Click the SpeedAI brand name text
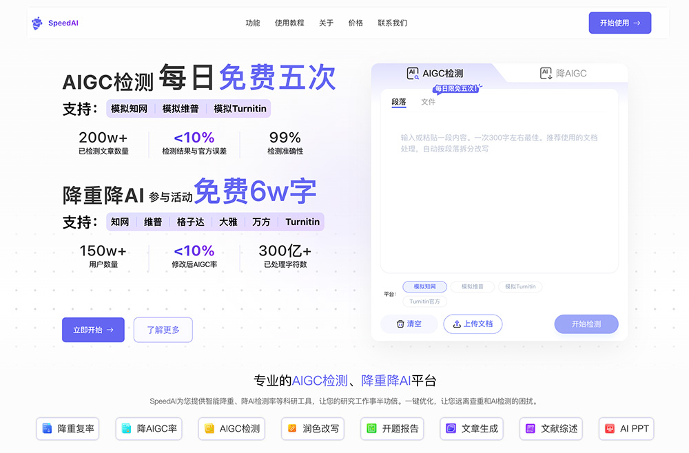Viewport: 689px width, 453px height. pyautogui.click(x=63, y=23)
